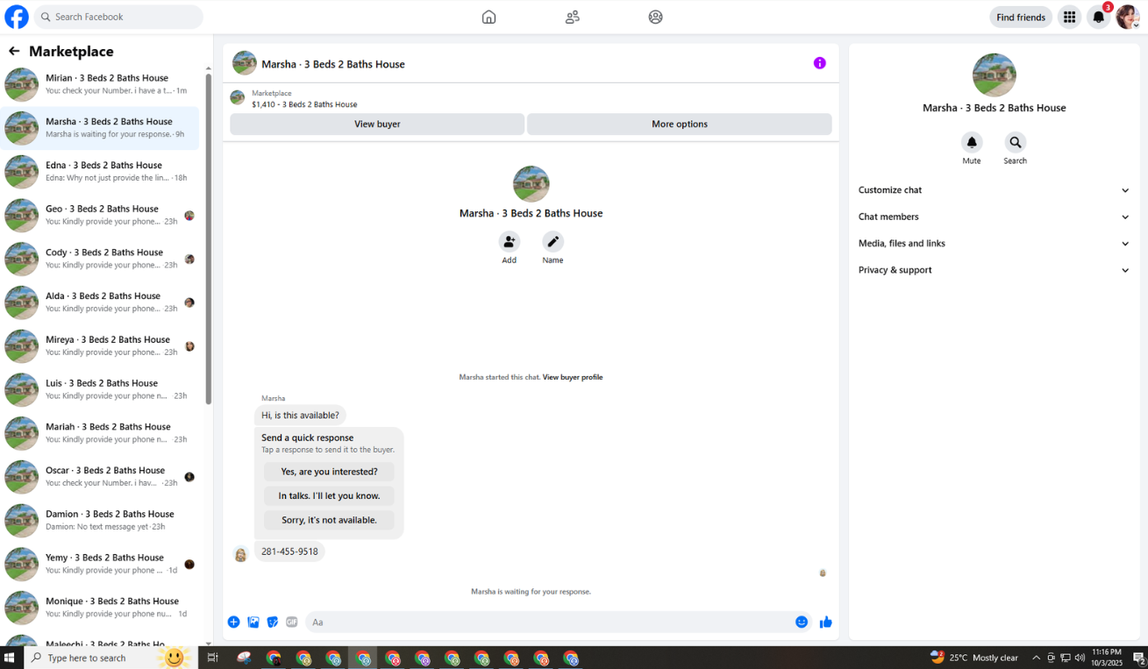The width and height of the screenshot is (1148, 669).
Task: Open the Geo conversation
Action: 100,215
